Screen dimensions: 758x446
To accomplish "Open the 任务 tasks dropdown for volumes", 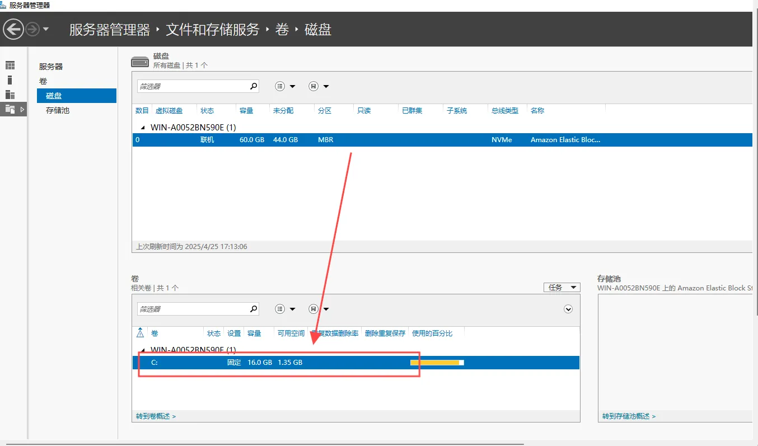I will pos(562,287).
